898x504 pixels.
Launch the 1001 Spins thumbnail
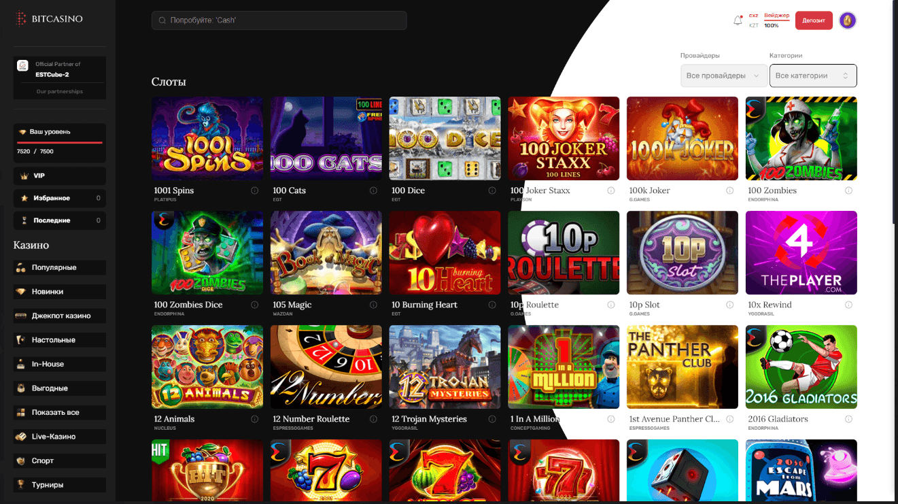207,138
